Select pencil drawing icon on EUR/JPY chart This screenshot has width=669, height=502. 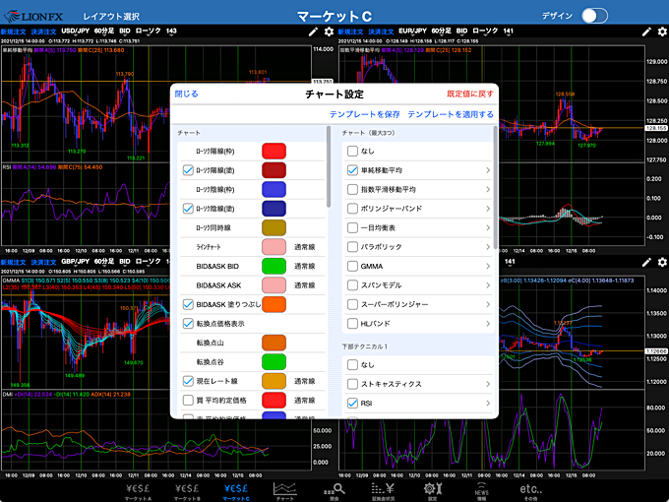coord(646,31)
